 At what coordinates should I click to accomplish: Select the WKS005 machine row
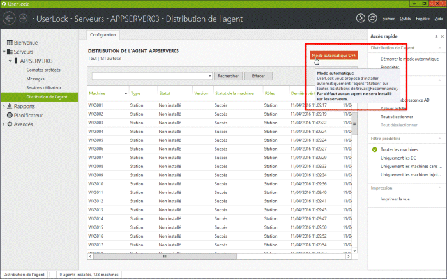(220, 140)
